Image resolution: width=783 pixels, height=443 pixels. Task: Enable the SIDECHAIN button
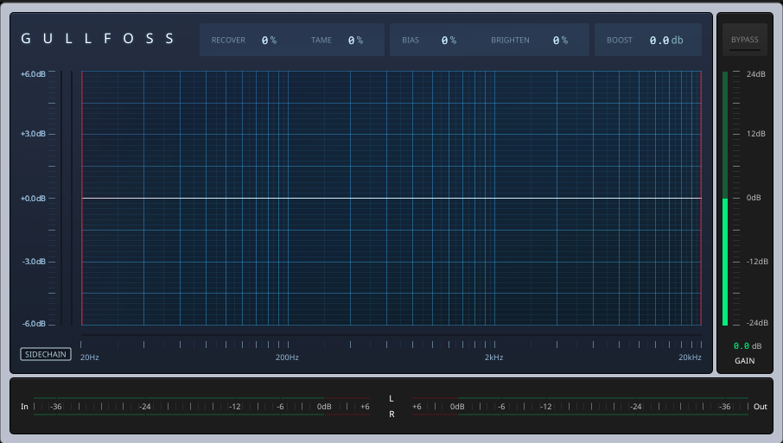47,354
